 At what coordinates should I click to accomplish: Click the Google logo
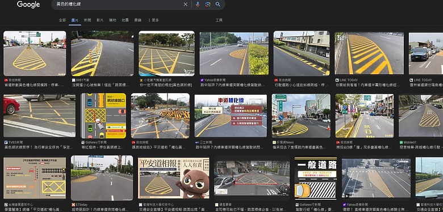click(28, 5)
